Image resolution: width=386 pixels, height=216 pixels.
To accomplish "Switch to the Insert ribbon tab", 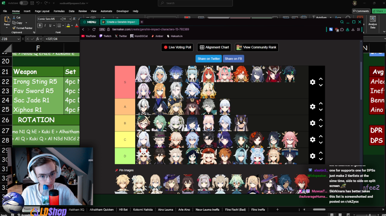I will coord(27,11).
